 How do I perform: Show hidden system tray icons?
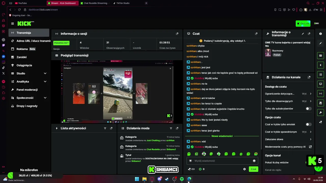click(294, 179)
